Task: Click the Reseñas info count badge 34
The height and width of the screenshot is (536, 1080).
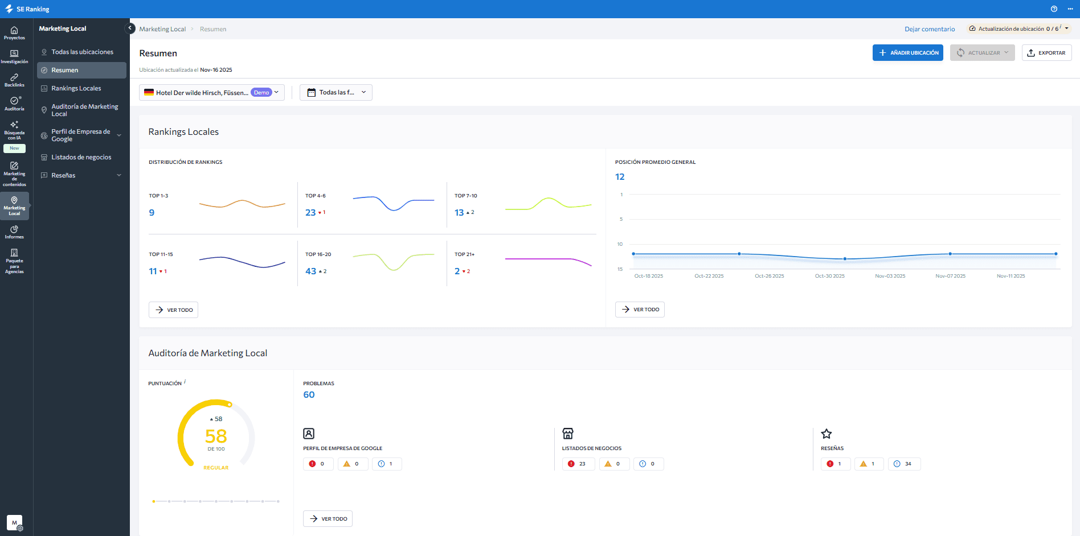Action: click(x=903, y=464)
